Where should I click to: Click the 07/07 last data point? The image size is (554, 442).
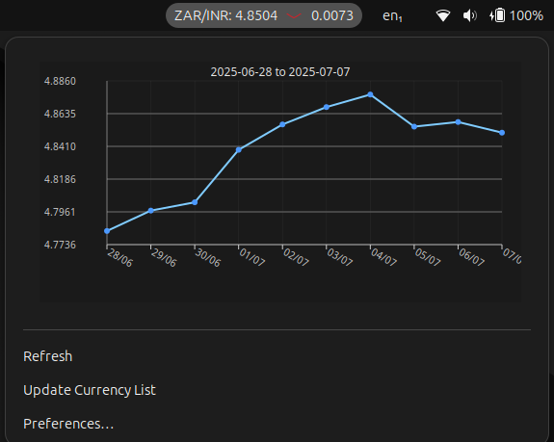pyautogui.click(x=502, y=133)
